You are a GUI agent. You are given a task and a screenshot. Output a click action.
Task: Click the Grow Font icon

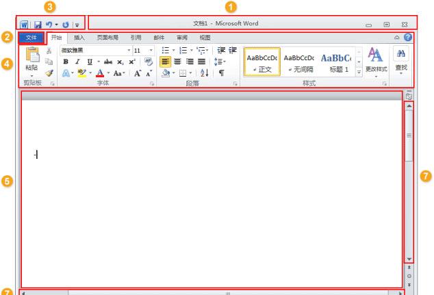pos(138,73)
